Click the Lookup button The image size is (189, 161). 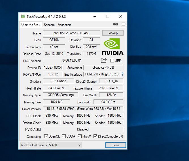tap(113, 33)
